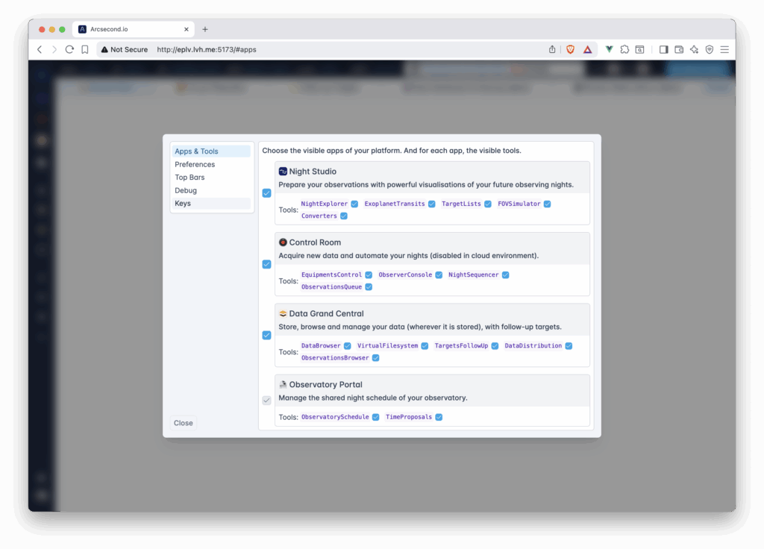
Task: Disable the entire Night Studio app checkbox
Action: point(266,193)
